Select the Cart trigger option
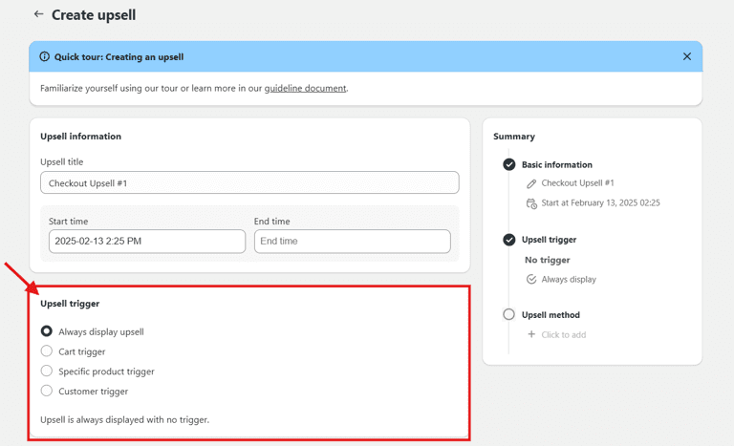734x446 pixels. tap(47, 351)
